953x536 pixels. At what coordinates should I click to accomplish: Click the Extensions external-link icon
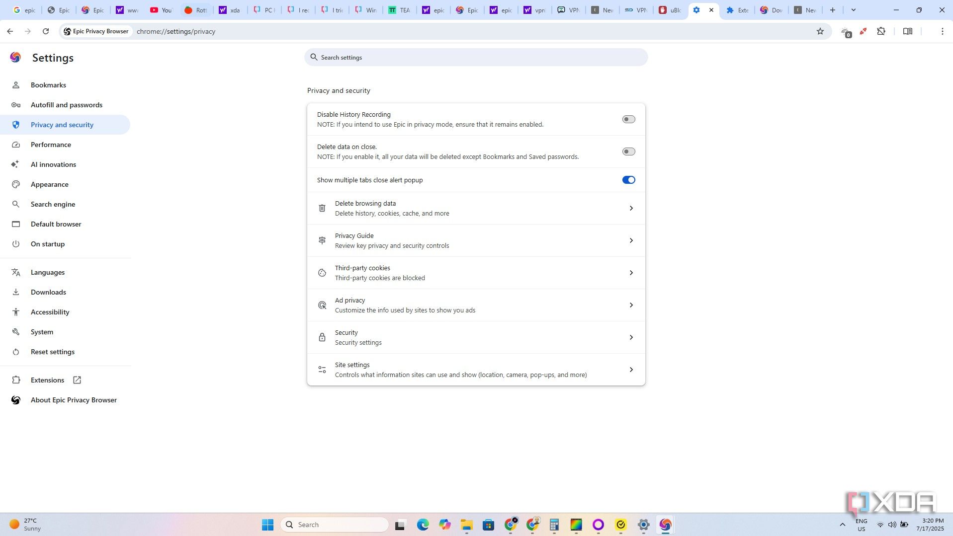77,380
